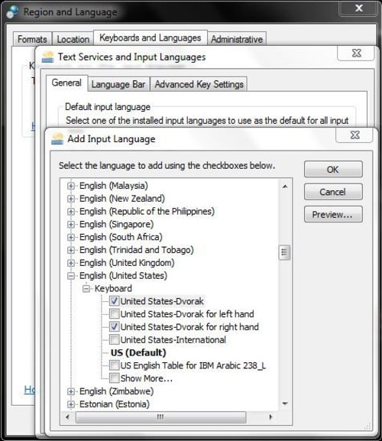Screen dimensions: 382x441
Task: Click the horizontal scroll right arrow
Action: click(270, 417)
